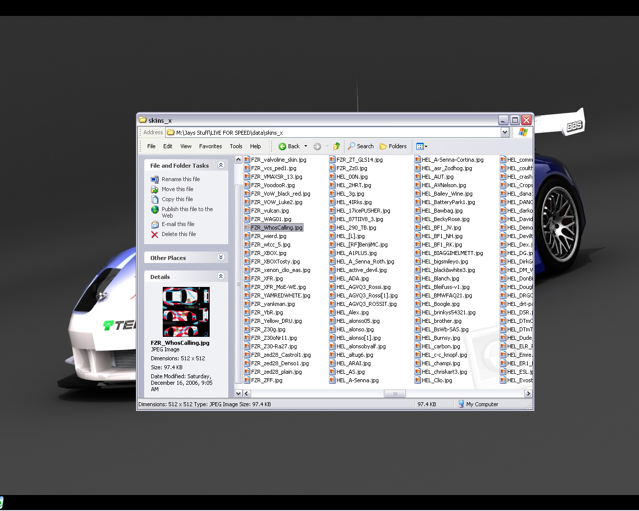639x511 pixels.
Task: Click the FZR_WhosCalling preview thumbnail
Action: [186, 312]
